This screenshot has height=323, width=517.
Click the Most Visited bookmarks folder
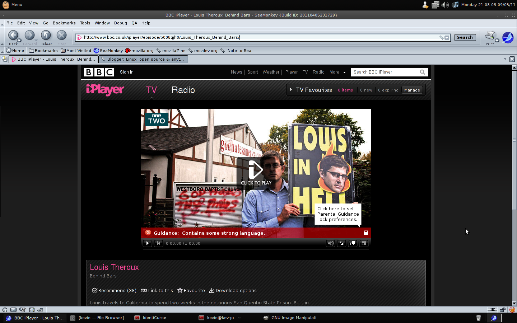point(76,51)
